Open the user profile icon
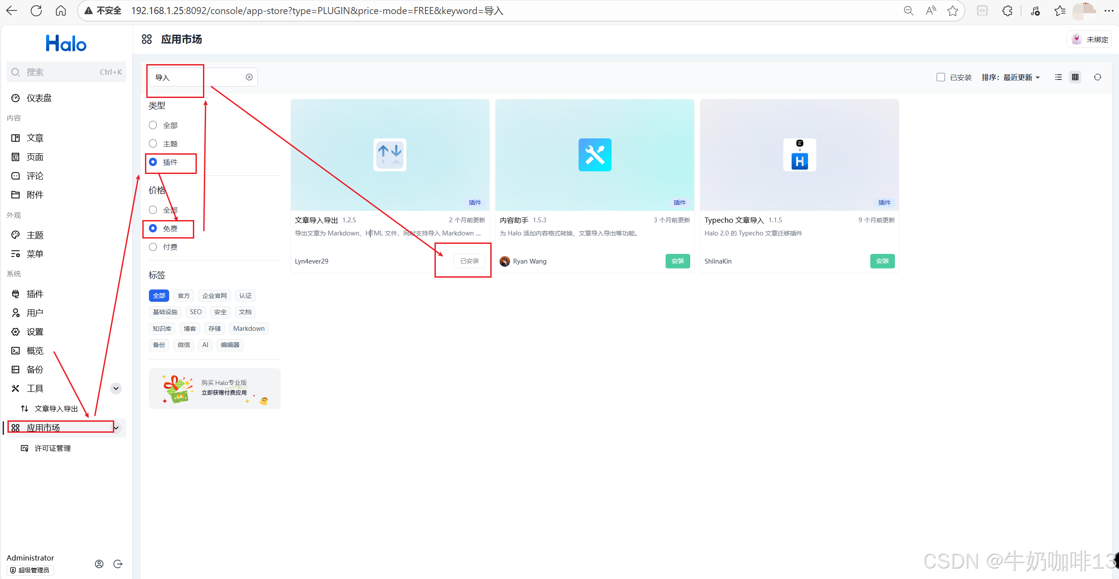Screen dimensions: 1119x579 [99, 564]
